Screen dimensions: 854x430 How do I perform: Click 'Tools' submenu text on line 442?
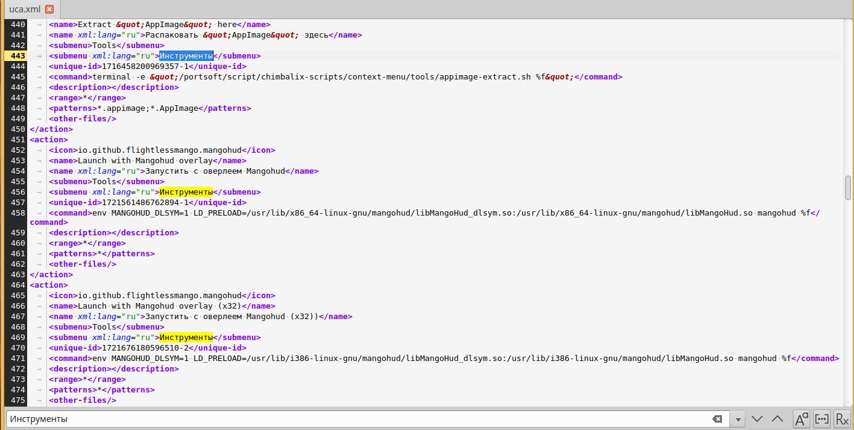click(x=104, y=46)
